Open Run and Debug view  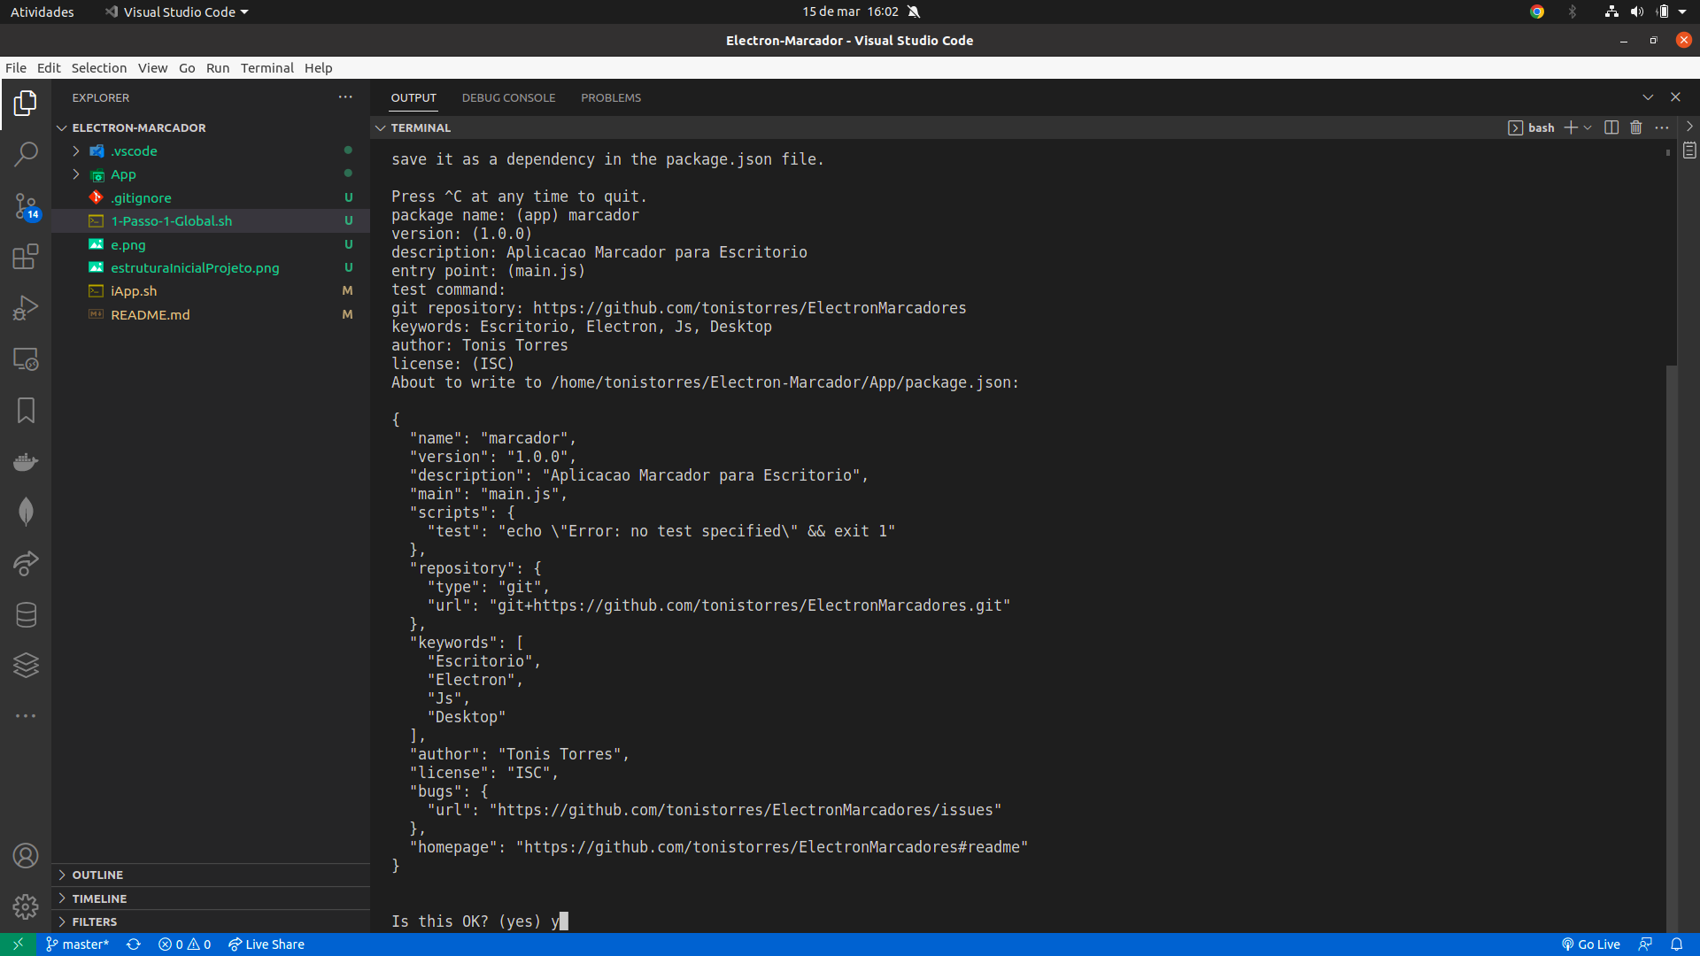[26, 308]
